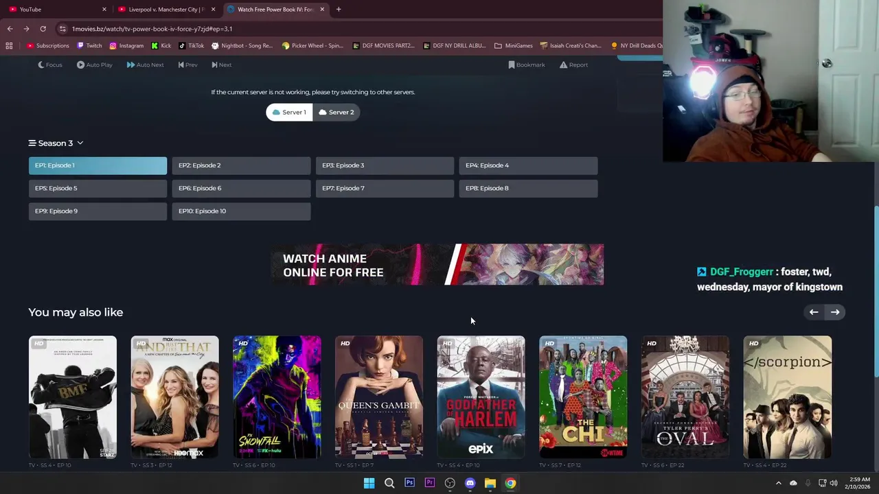Skip to the Next episode

tap(221, 64)
